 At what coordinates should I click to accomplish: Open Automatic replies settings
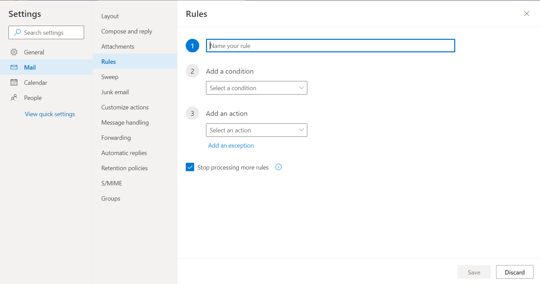[135, 153]
